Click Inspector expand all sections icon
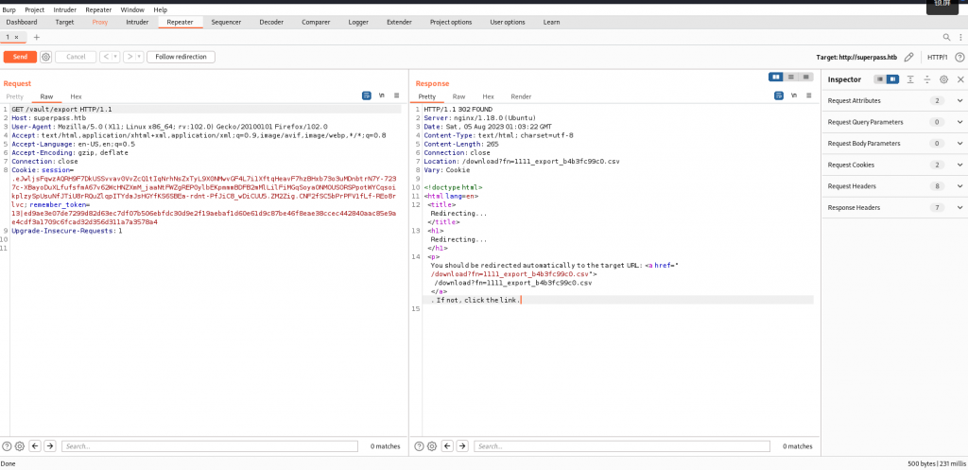 tap(910, 79)
